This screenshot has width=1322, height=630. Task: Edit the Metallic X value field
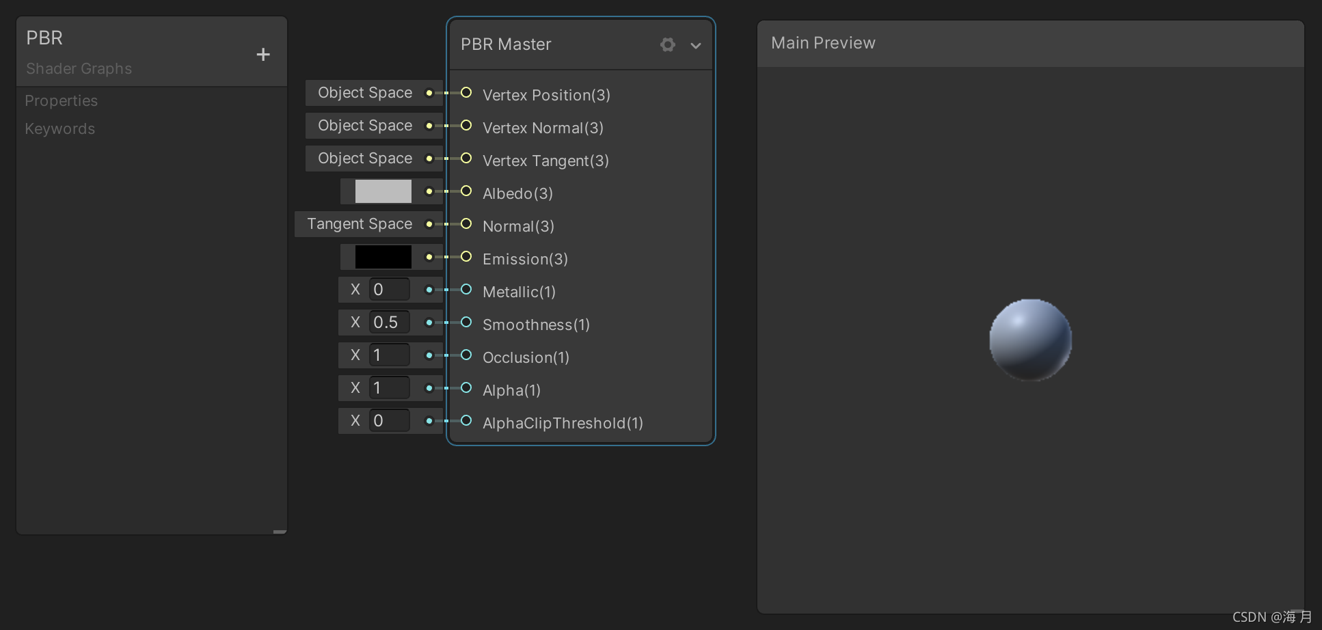click(x=389, y=290)
